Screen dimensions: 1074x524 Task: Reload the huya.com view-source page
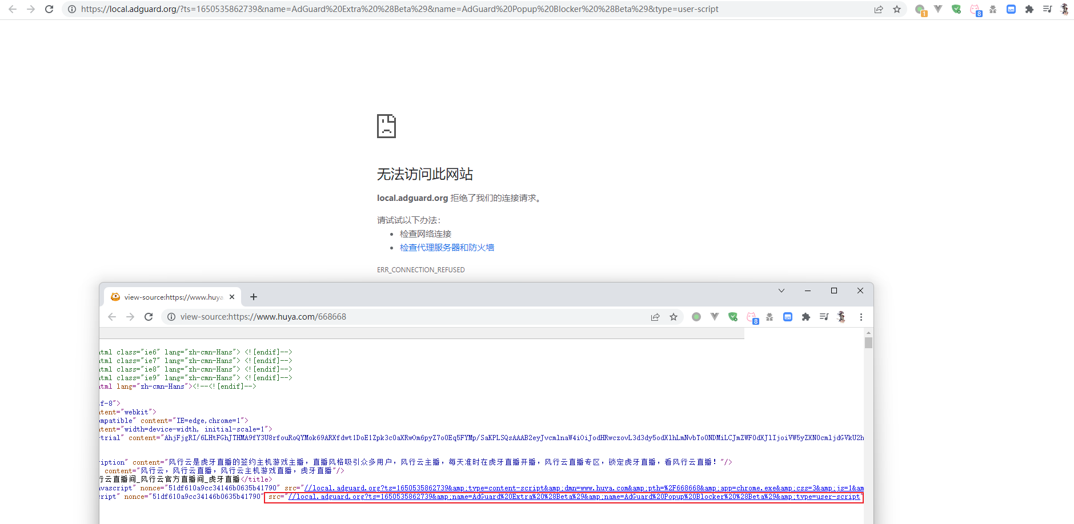149,317
